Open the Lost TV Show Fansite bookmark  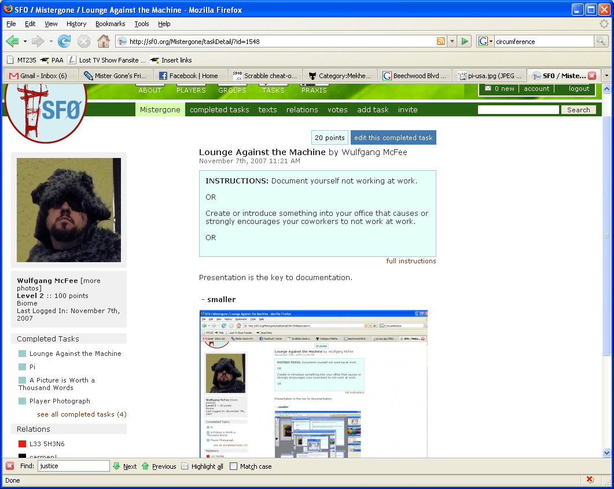click(x=106, y=60)
